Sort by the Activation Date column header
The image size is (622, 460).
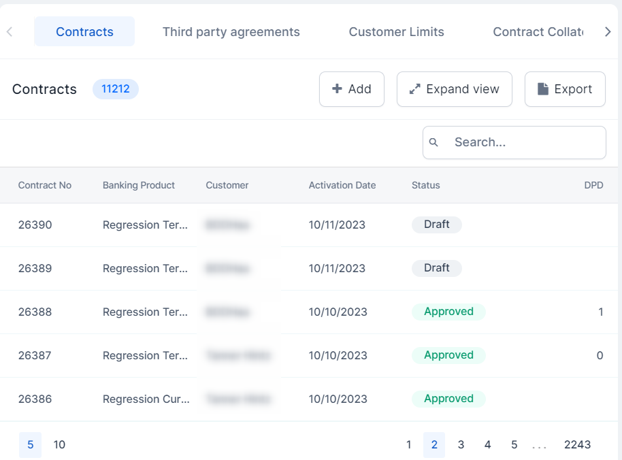(x=342, y=185)
